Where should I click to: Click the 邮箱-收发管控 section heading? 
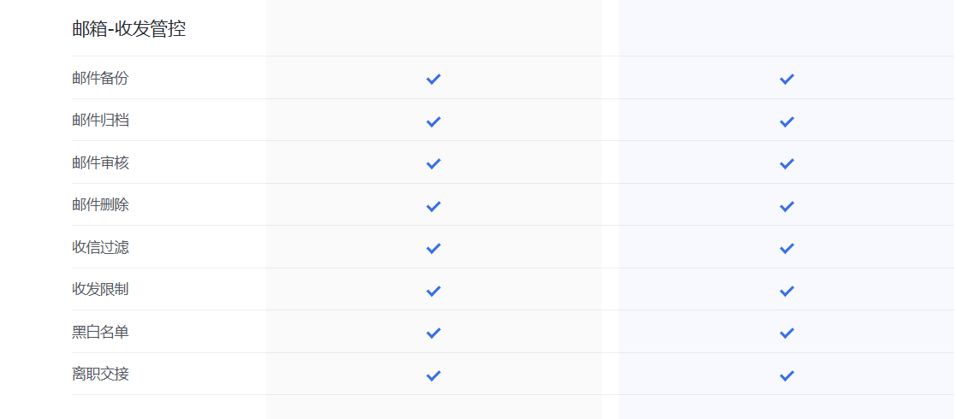(x=128, y=29)
